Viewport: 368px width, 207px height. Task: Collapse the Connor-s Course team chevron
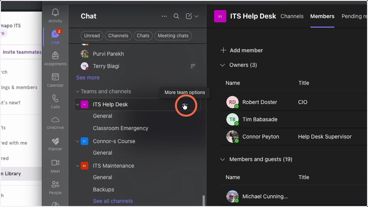(78, 141)
